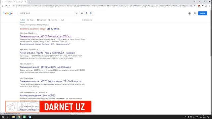This screenshot has height=119, width=212.
Task: Click the Chrome taskbar icon
Action: pos(19,117)
